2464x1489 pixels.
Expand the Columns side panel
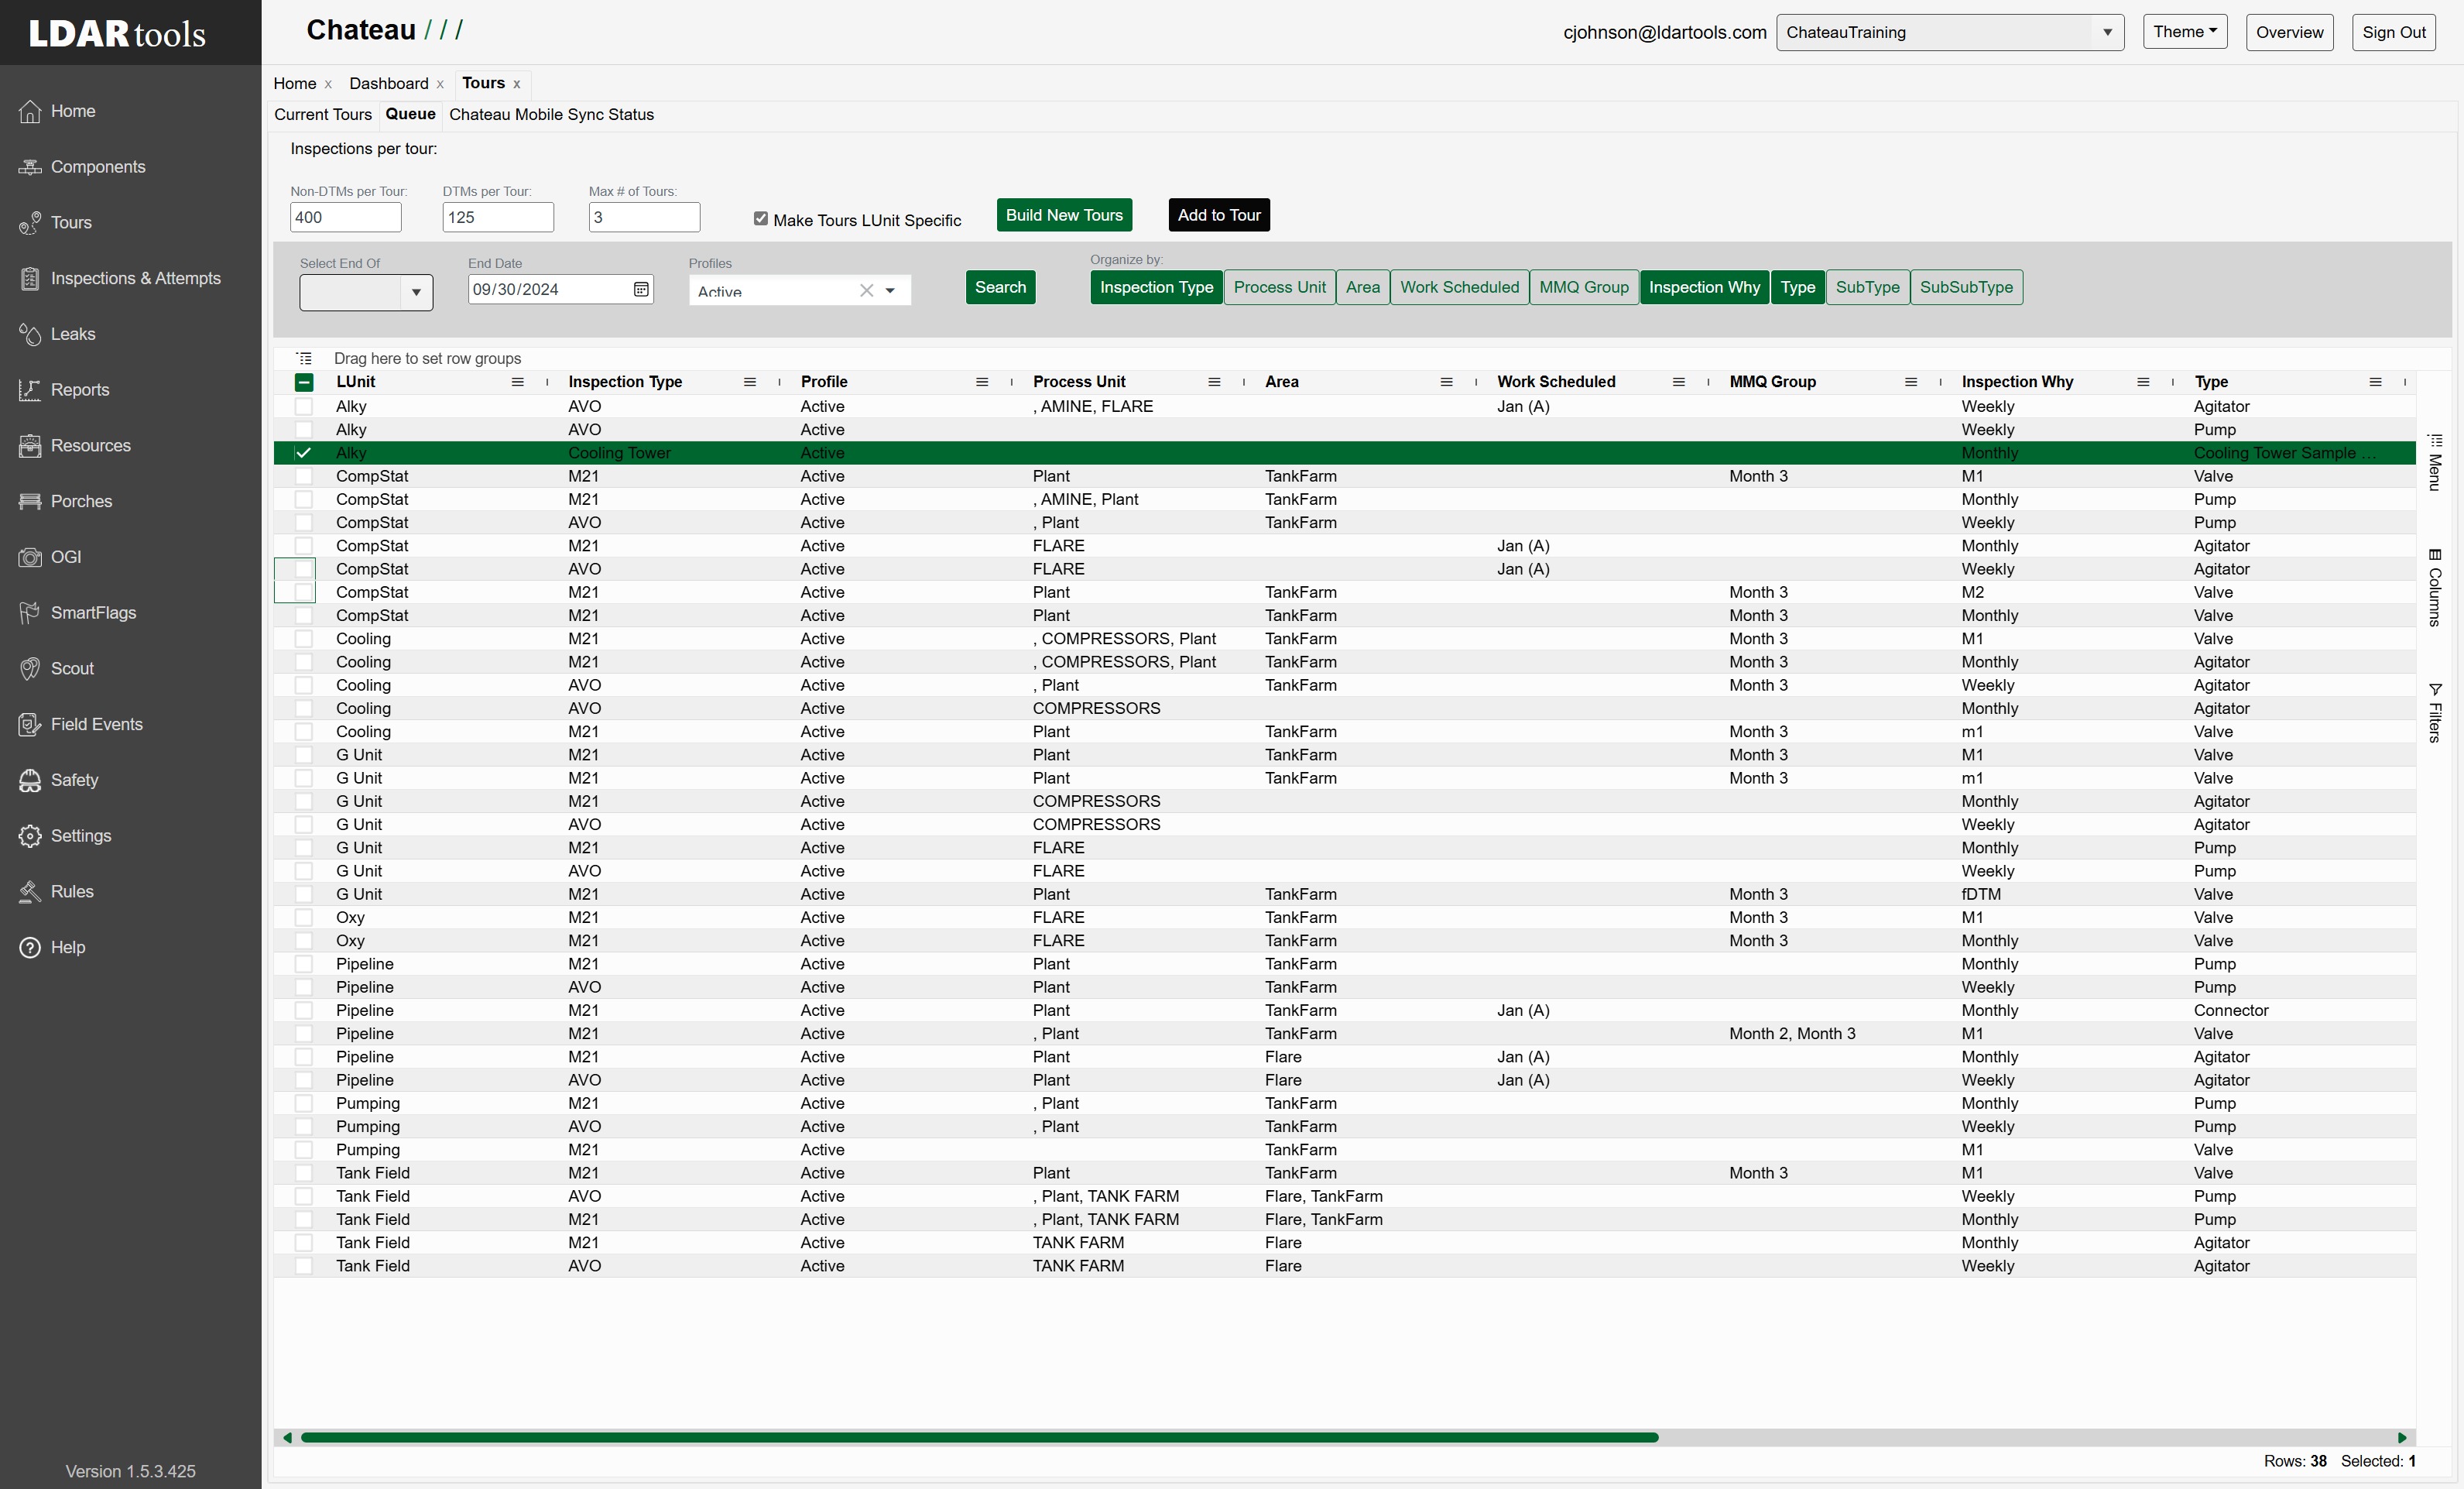2435,588
